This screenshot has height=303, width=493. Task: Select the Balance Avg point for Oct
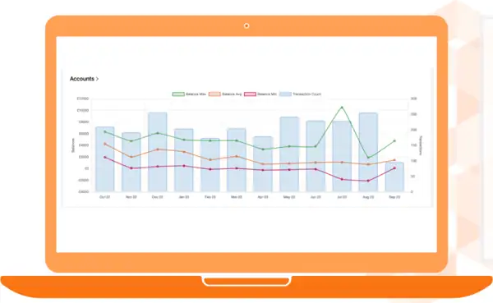click(x=105, y=144)
